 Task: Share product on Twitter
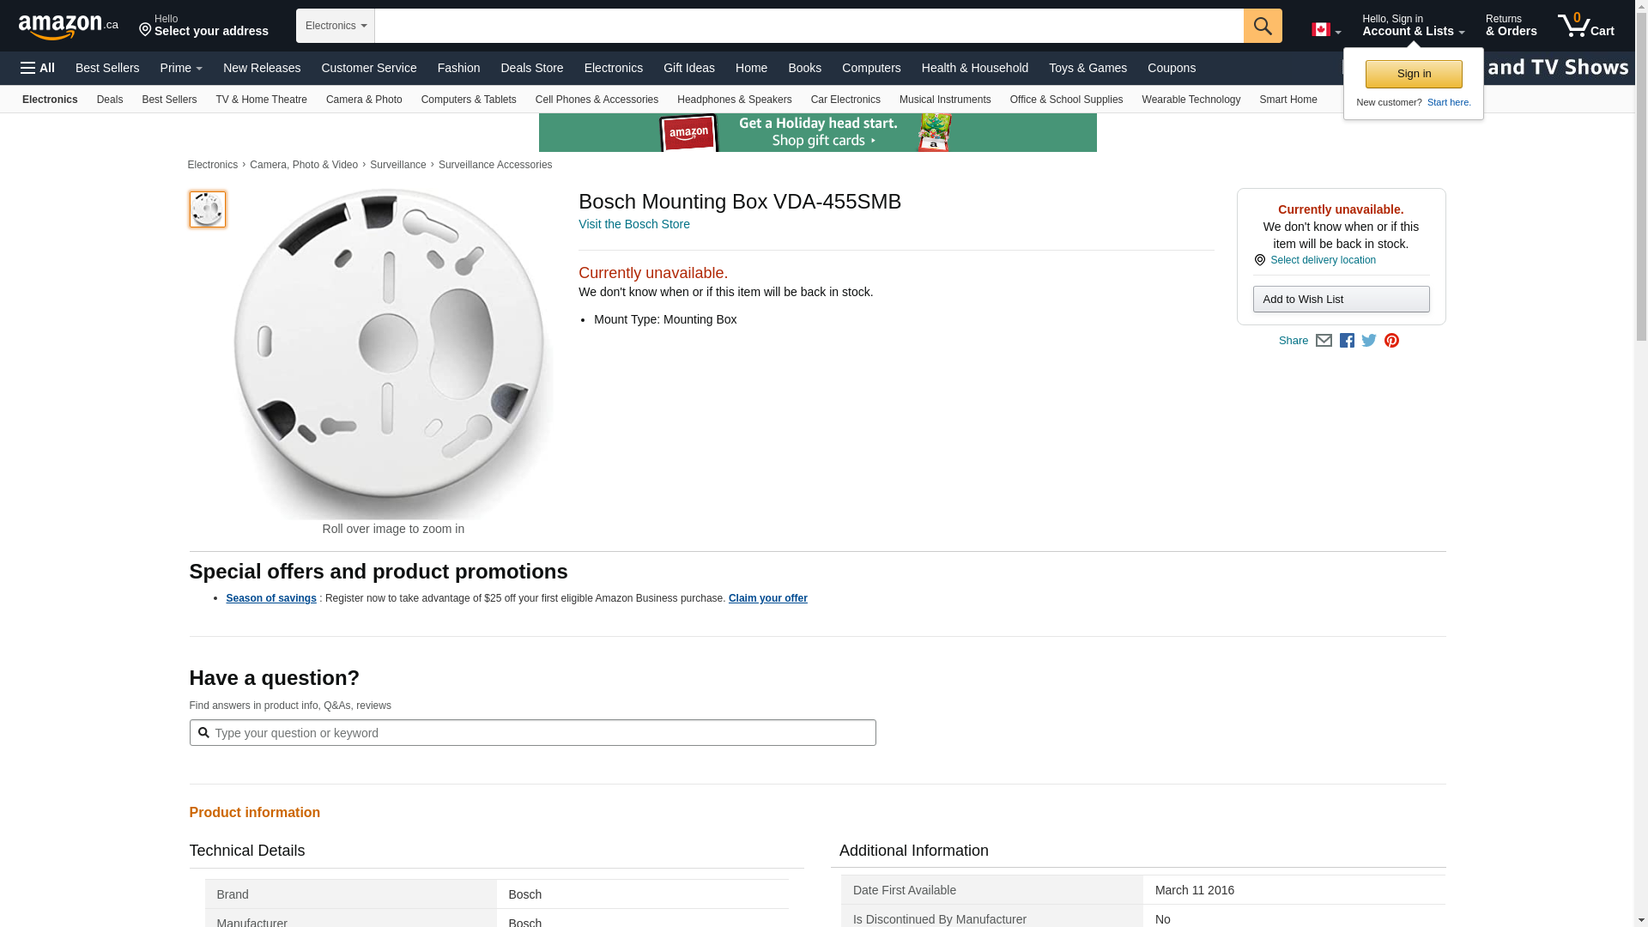tap(1369, 341)
